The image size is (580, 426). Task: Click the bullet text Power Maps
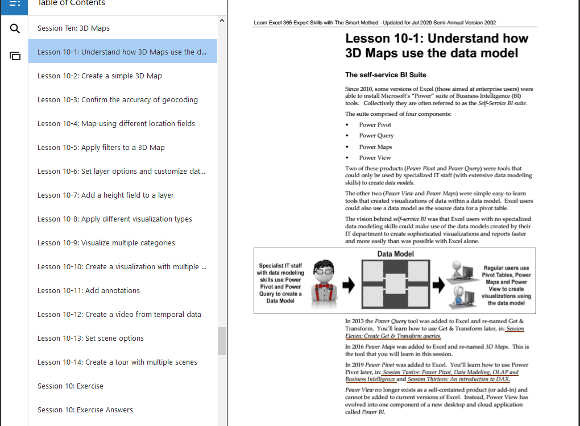[375, 147]
